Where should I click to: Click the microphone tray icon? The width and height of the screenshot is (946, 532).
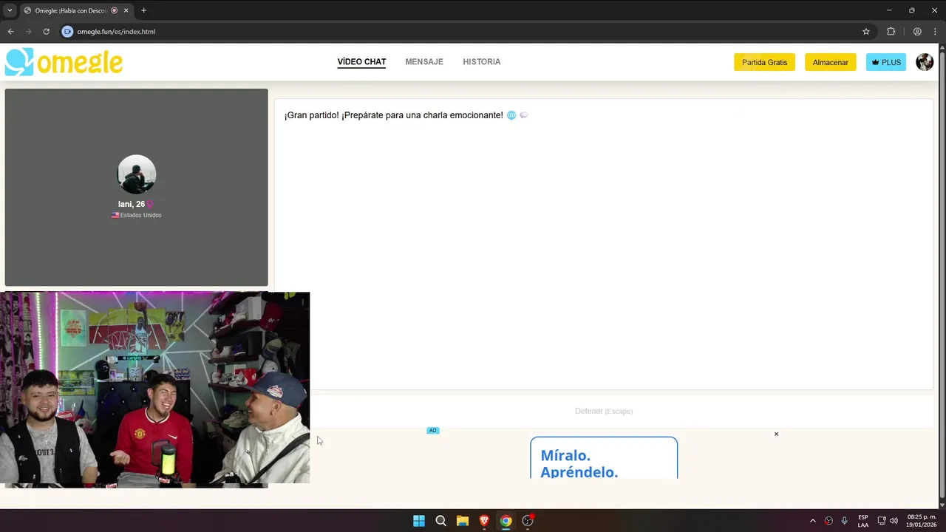tap(844, 521)
